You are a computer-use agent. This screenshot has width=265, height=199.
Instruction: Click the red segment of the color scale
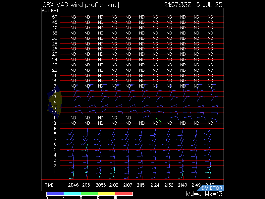pyautogui.click(x=124, y=194)
